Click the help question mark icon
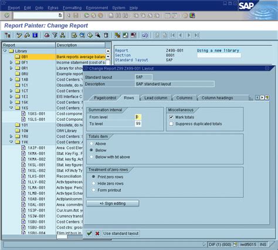 click(185, 15)
